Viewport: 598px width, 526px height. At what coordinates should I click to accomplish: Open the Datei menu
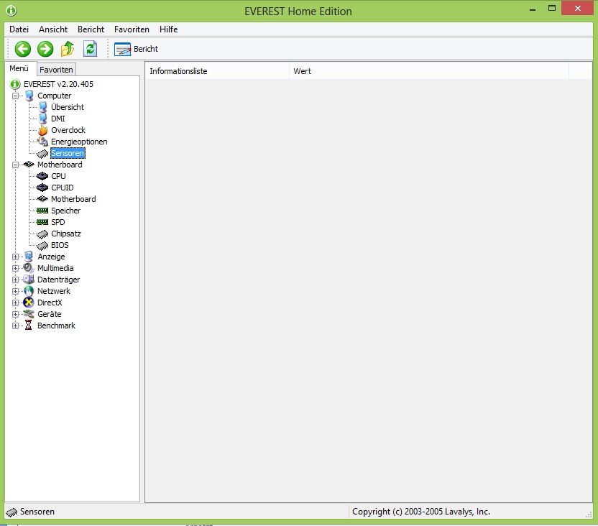point(19,29)
